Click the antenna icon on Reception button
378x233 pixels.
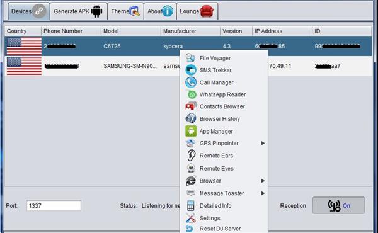tap(334, 205)
